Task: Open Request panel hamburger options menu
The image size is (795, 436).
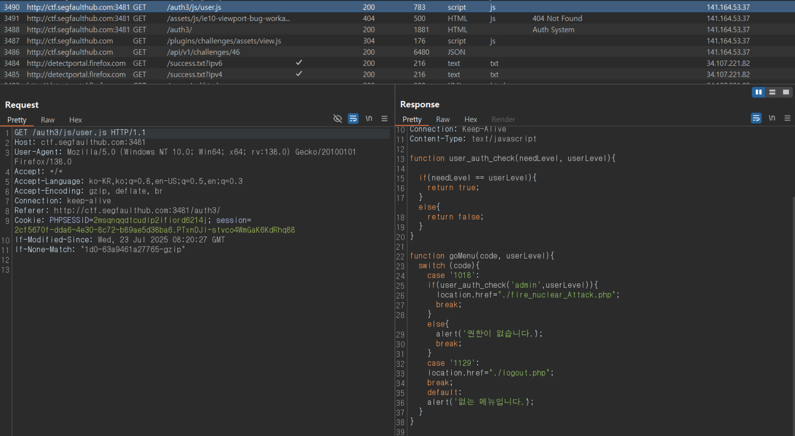Action: [x=384, y=119]
